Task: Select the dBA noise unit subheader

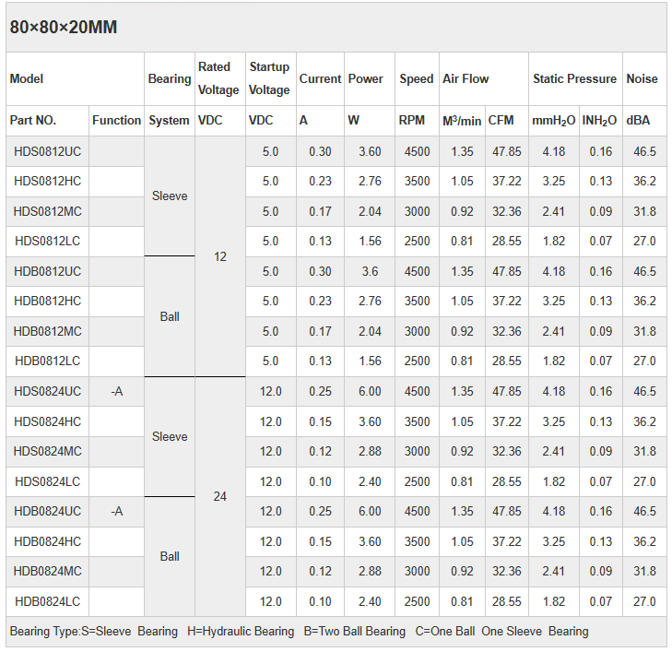Action: [638, 120]
